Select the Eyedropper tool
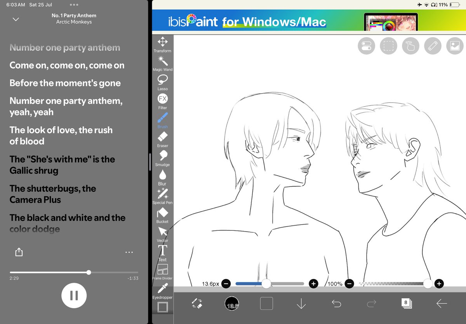Viewport: 466px width, 324px height. 162,291
